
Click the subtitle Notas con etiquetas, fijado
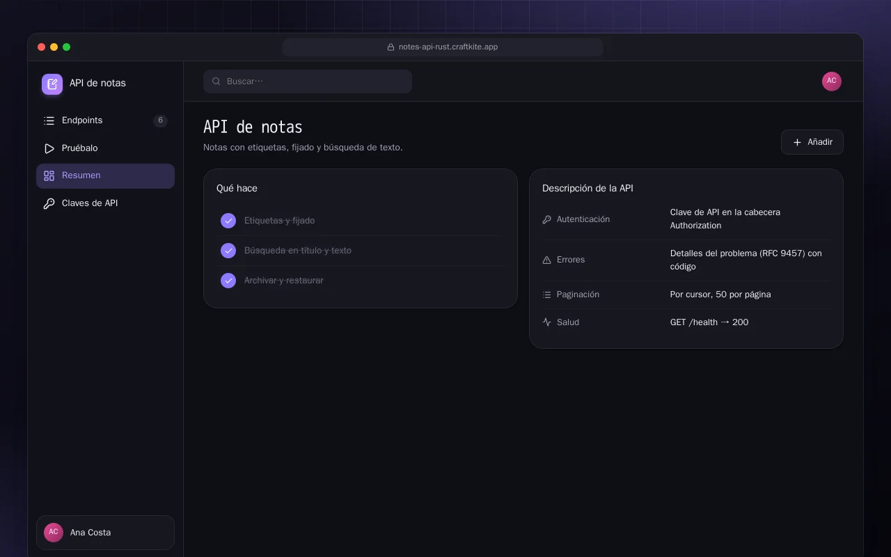click(303, 148)
